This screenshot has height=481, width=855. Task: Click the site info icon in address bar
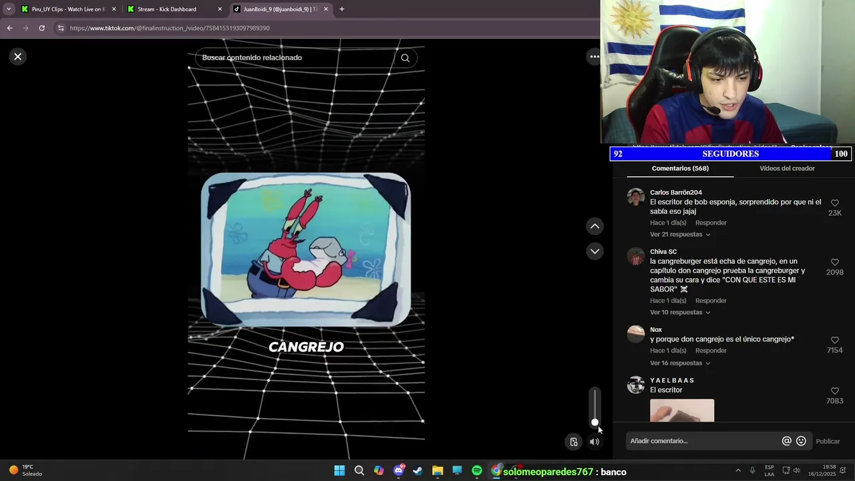(x=61, y=28)
